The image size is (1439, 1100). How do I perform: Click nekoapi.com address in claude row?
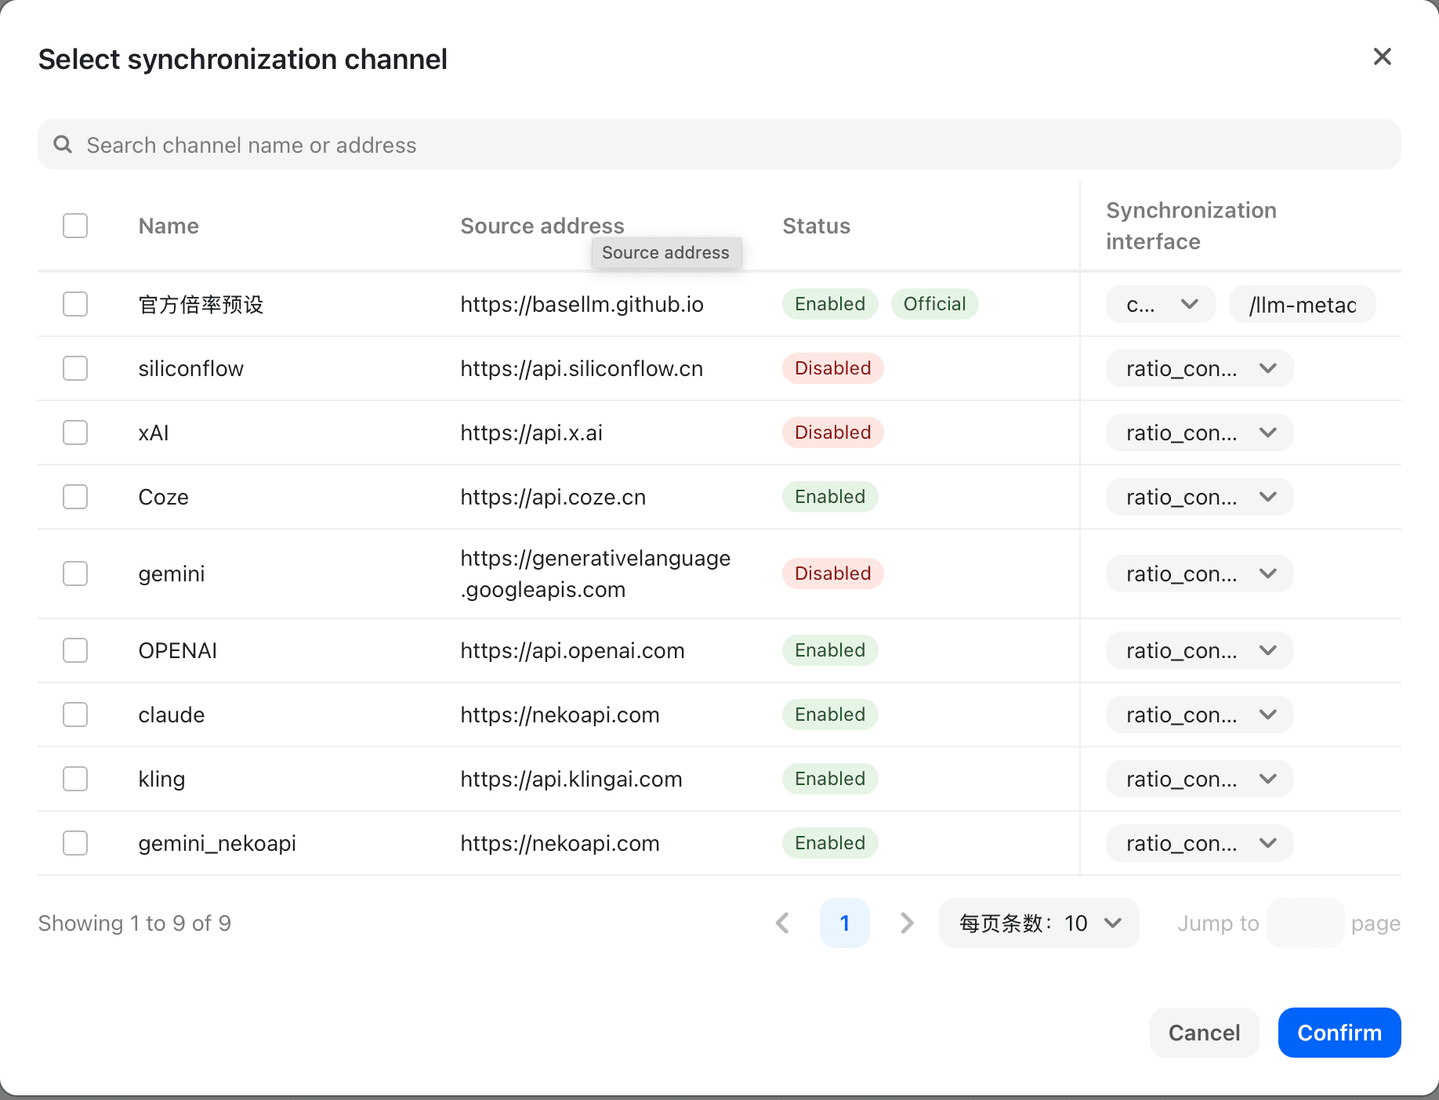tap(560, 715)
